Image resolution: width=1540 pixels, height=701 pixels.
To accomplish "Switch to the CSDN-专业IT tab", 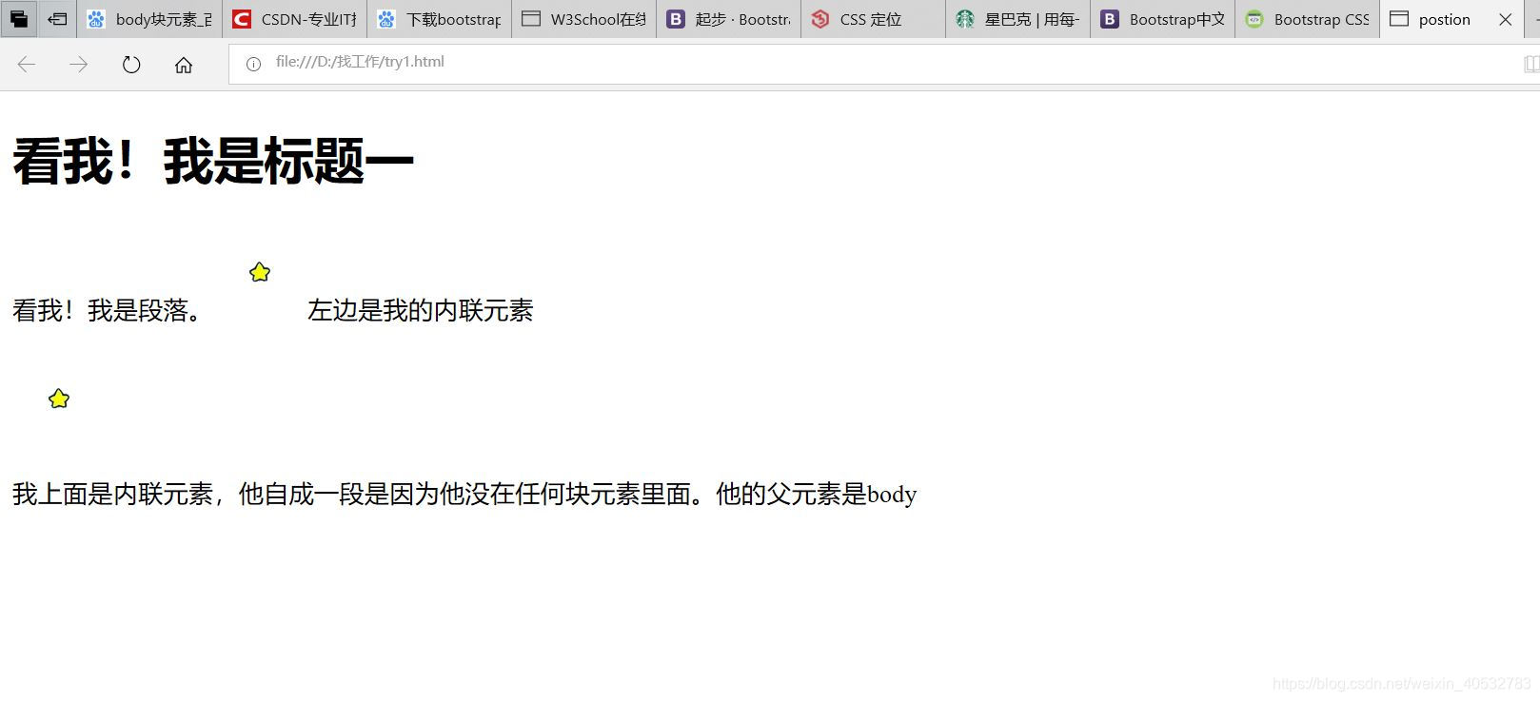I will tap(295, 19).
